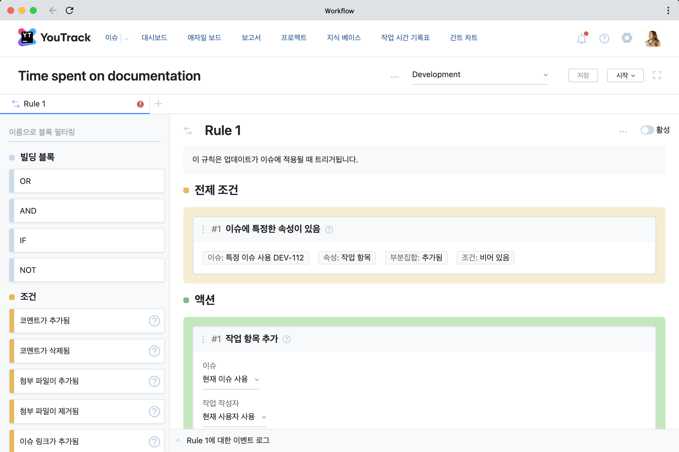Click the 저장 button
The height and width of the screenshot is (452, 679).
coord(583,75)
